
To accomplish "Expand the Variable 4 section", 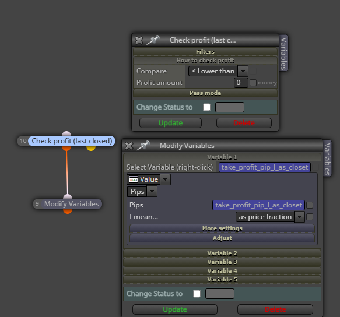I will (x=222, y=270).
